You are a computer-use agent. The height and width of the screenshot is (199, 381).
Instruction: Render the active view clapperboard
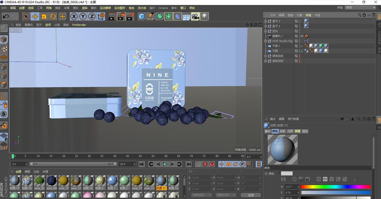112,17
